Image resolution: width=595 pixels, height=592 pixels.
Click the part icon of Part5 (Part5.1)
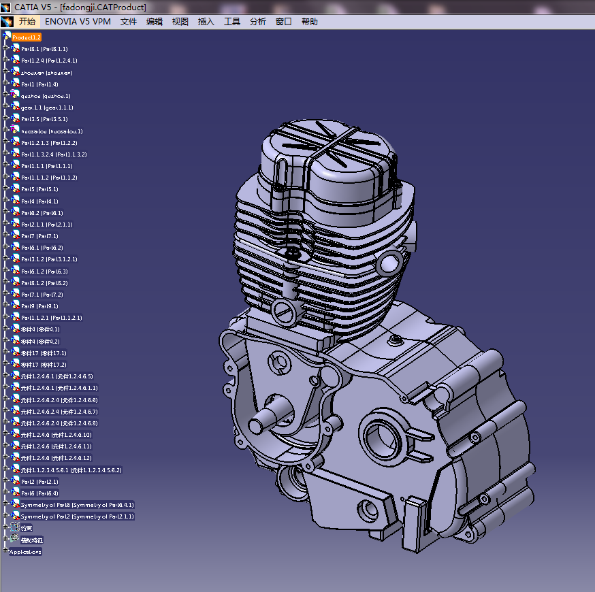[x=15, y=188]
